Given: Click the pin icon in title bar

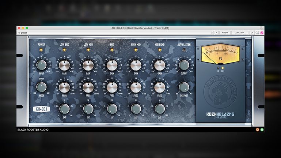Looking at the screenshot, I should click(x=261, y=28).
